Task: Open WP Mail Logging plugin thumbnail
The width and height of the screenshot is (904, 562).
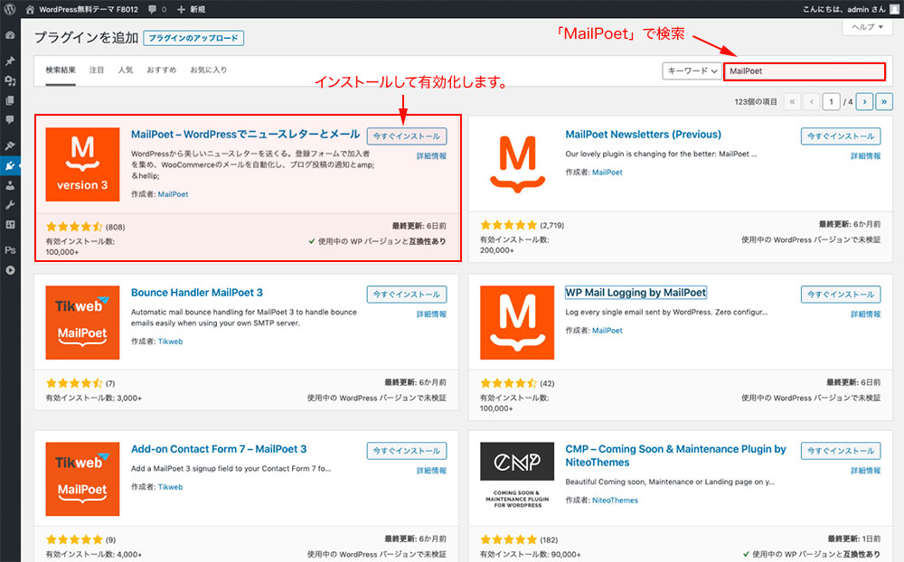Action: 517,323
